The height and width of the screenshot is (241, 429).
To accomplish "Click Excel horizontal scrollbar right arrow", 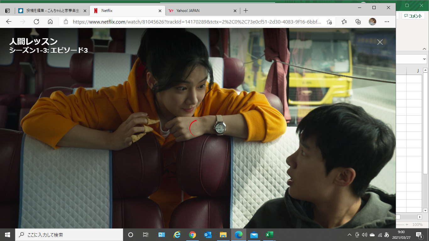I will (x=420, y=217).
